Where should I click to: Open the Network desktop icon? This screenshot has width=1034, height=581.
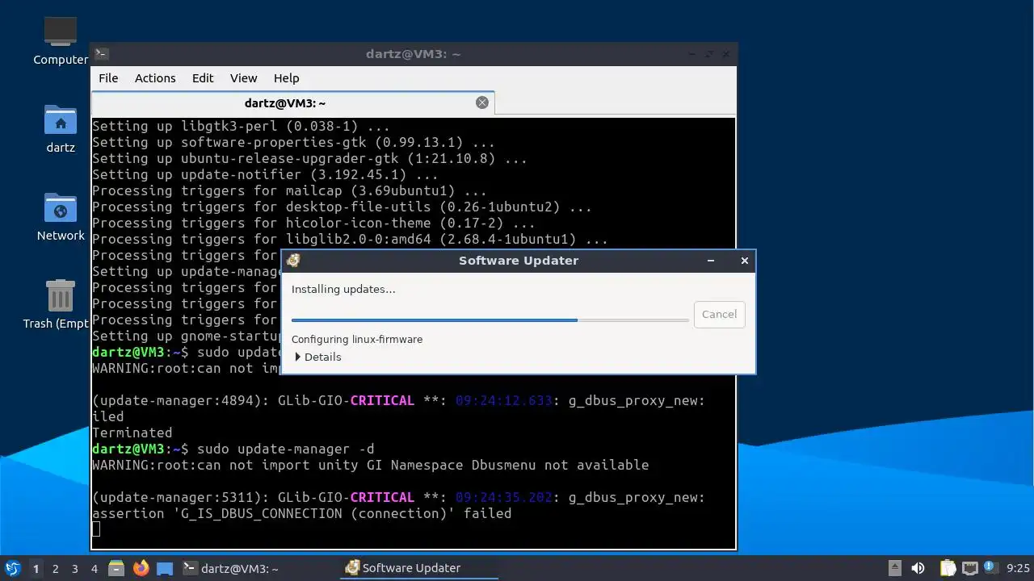click(61, 217)
